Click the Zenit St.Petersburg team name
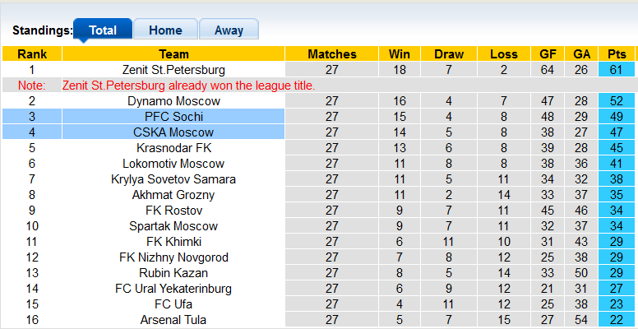638x329 pixels. tap(173, 70)
